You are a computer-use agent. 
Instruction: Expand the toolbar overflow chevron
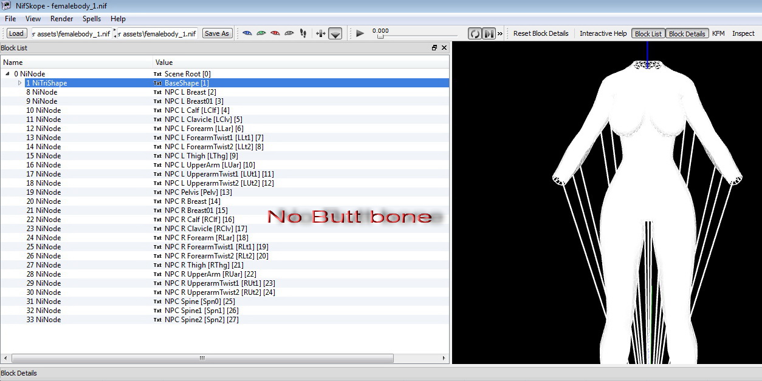(500, 34)
